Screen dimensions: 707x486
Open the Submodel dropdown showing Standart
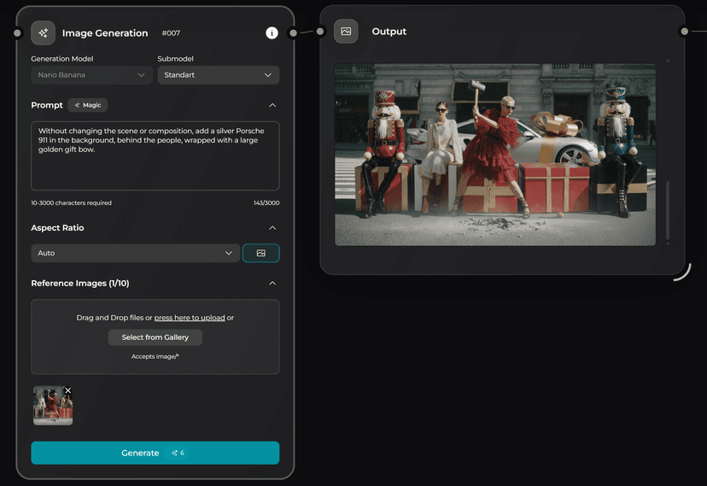[x=218, y=75]
